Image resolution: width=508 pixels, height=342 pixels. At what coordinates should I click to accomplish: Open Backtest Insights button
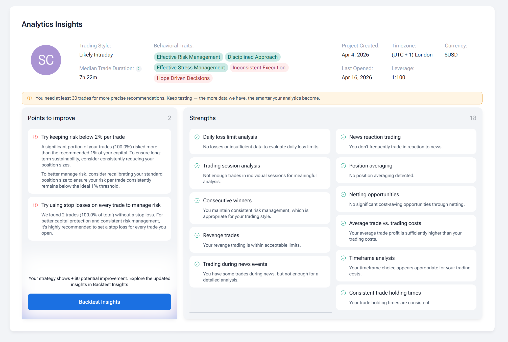100,302
